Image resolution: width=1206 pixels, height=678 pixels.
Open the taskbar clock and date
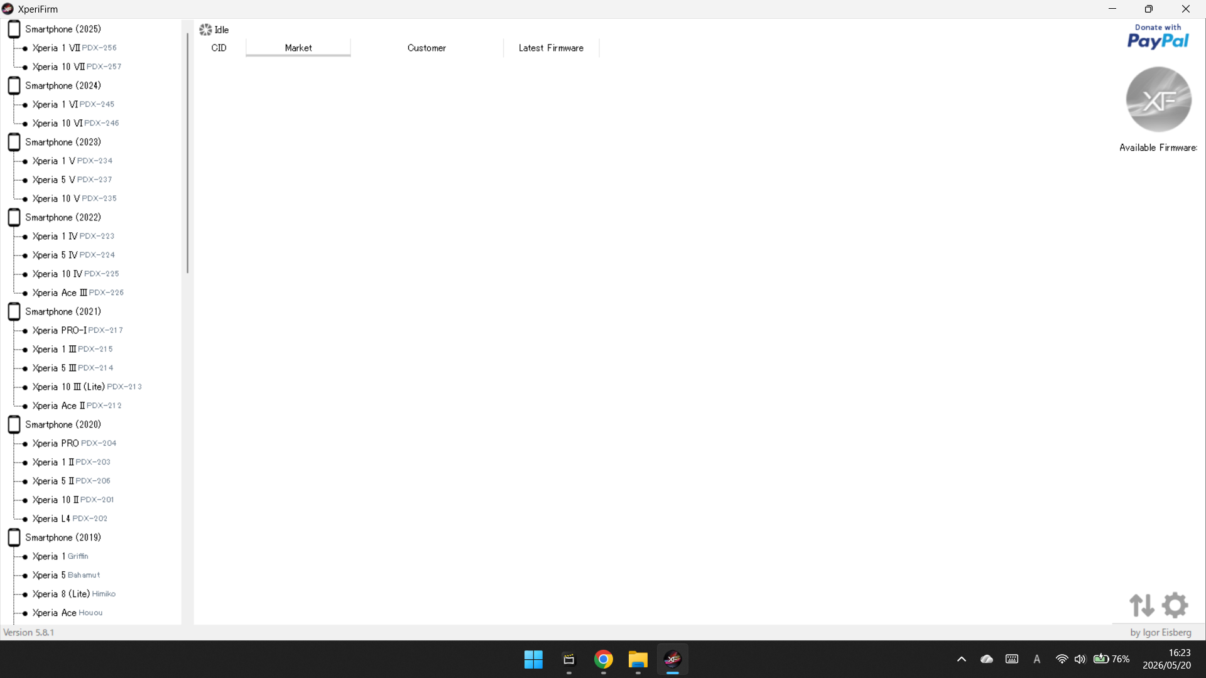[1166, 659]
